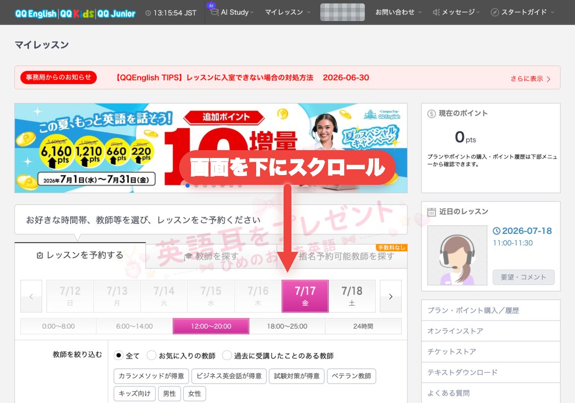Image resolution: width=575 pixels, height=403 pixels.
Task: Go to the previous week of dates
Action: click(31, 296)
